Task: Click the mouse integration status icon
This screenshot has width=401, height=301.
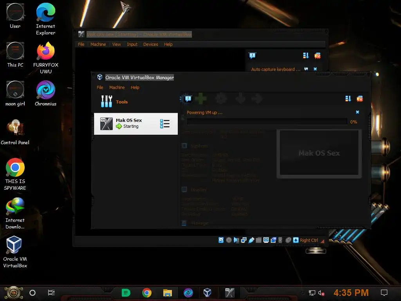Action: coord(288,240)
